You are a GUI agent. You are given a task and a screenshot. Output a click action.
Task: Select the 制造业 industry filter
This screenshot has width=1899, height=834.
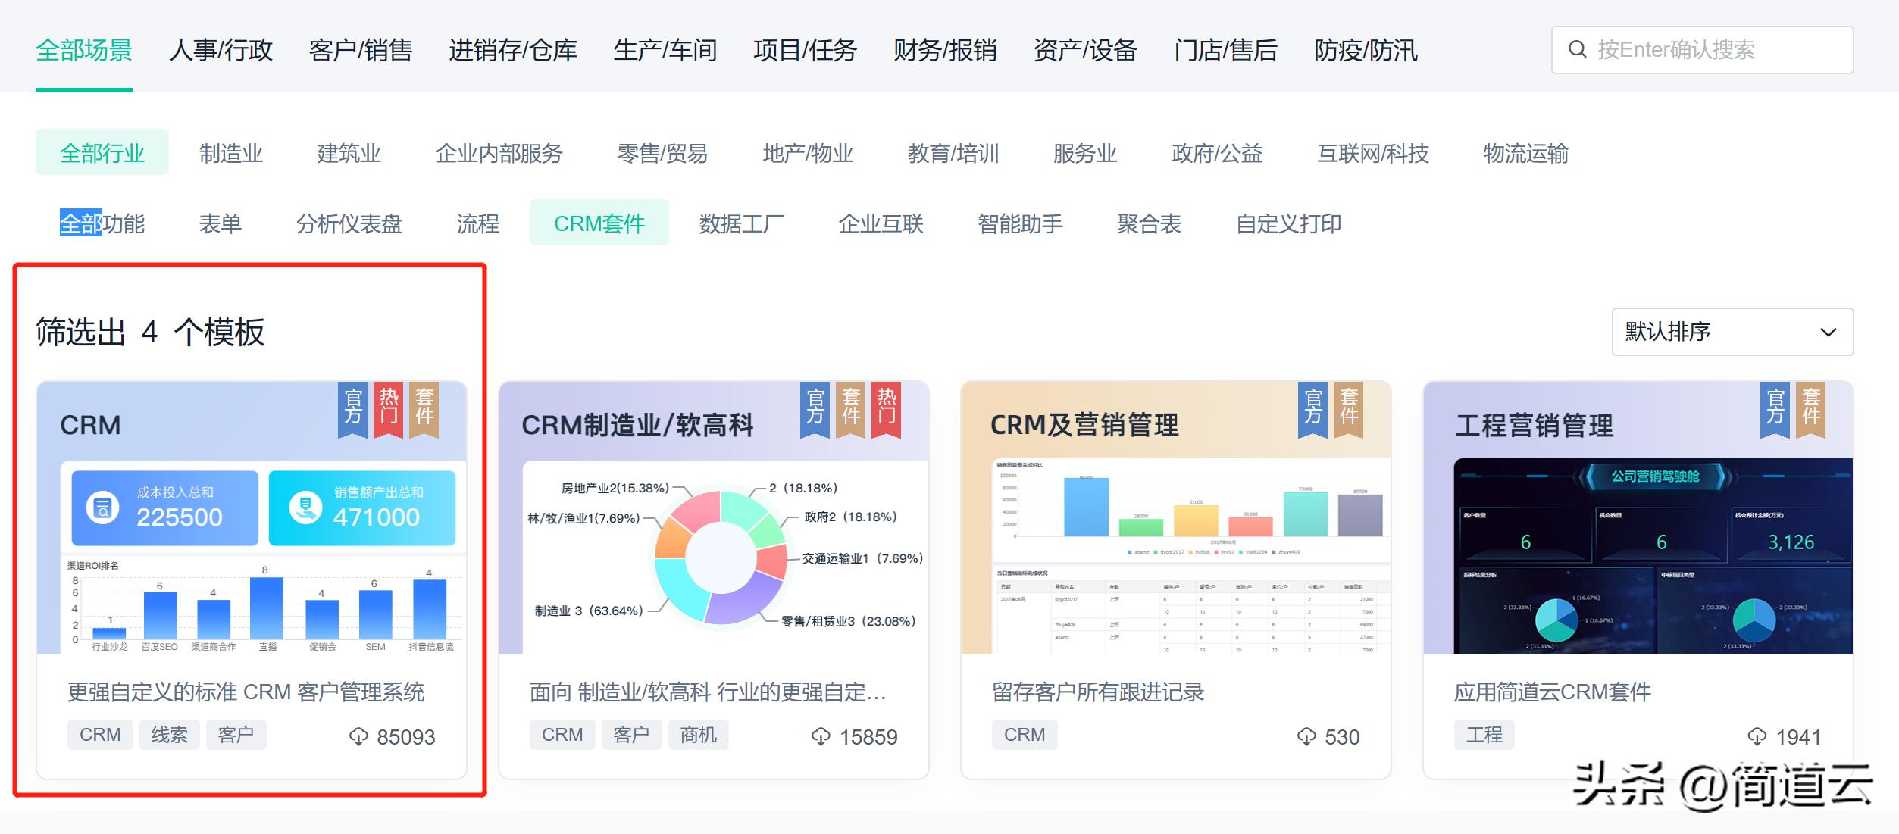(x=232, y=153)
